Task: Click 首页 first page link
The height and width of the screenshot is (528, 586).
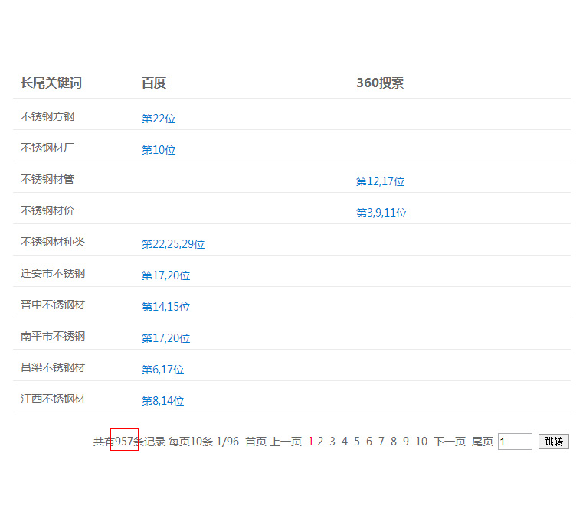Action: pos(256,442)
